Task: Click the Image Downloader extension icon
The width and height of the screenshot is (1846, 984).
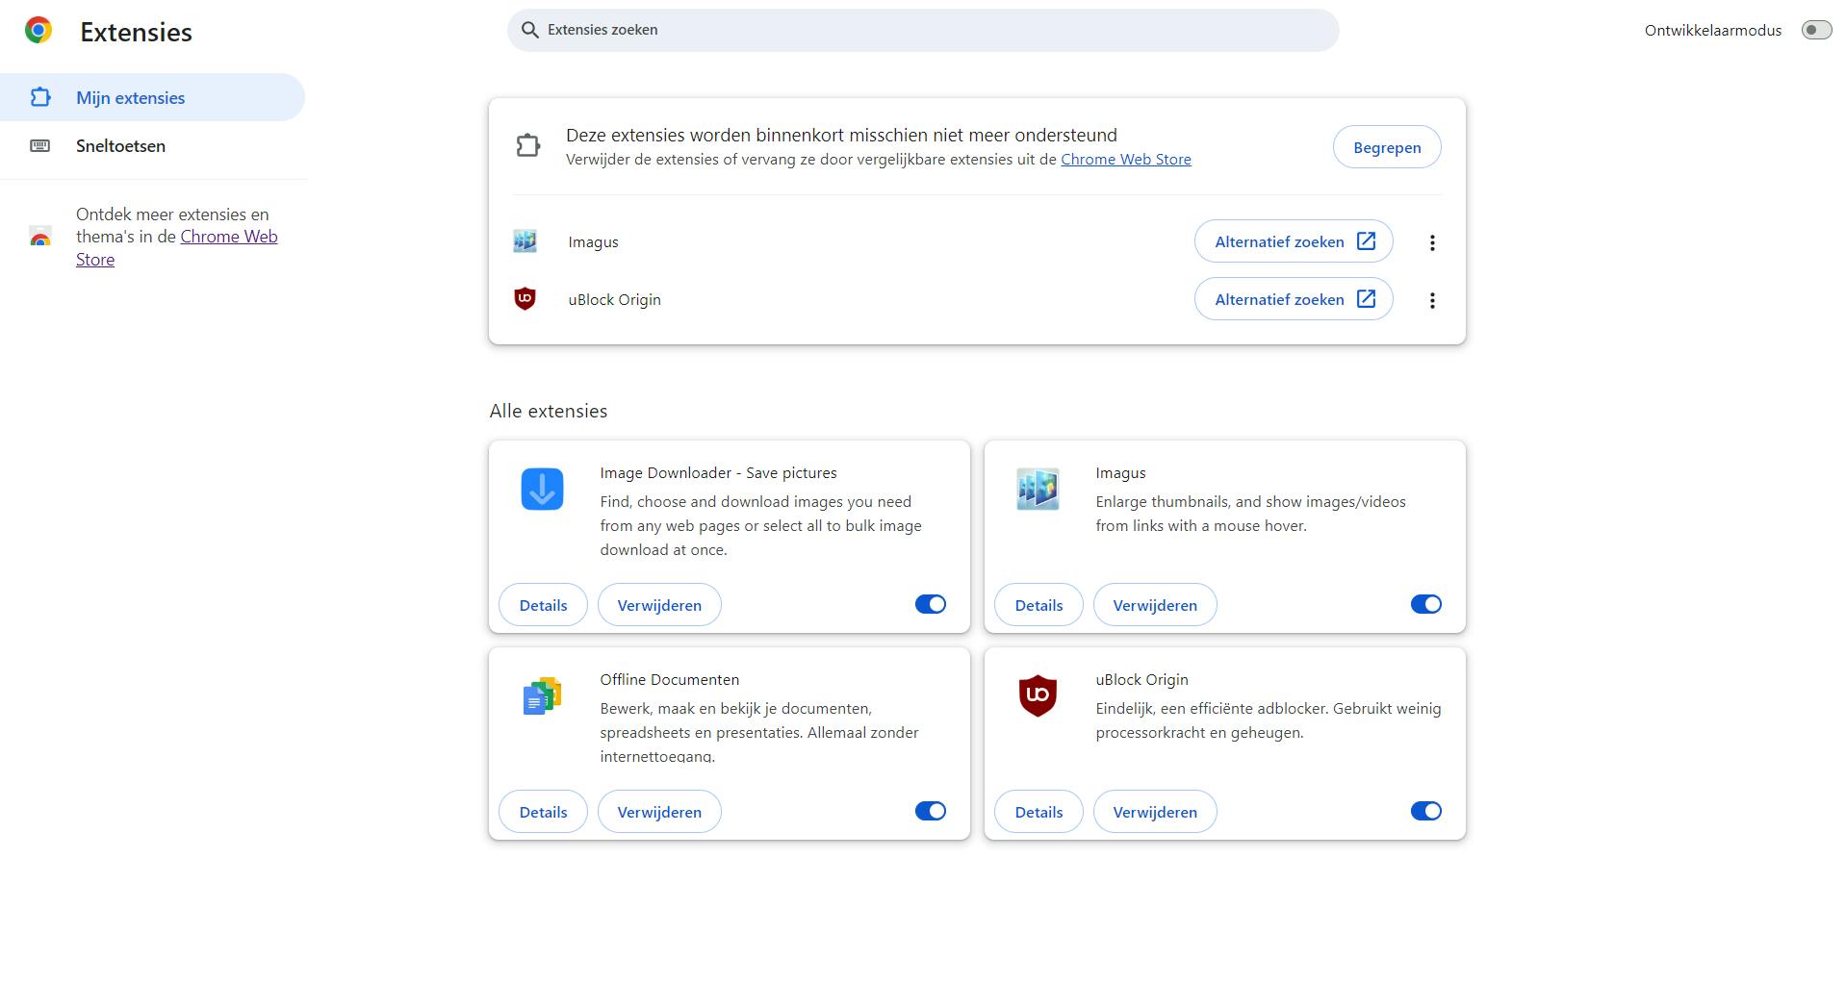Action: tap(542, 489)
